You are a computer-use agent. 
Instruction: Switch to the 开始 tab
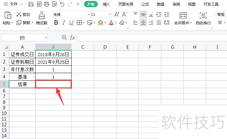coord(91,4)
